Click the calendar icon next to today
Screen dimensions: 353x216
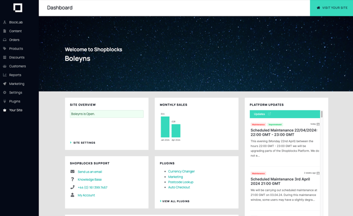click(318, 124)
